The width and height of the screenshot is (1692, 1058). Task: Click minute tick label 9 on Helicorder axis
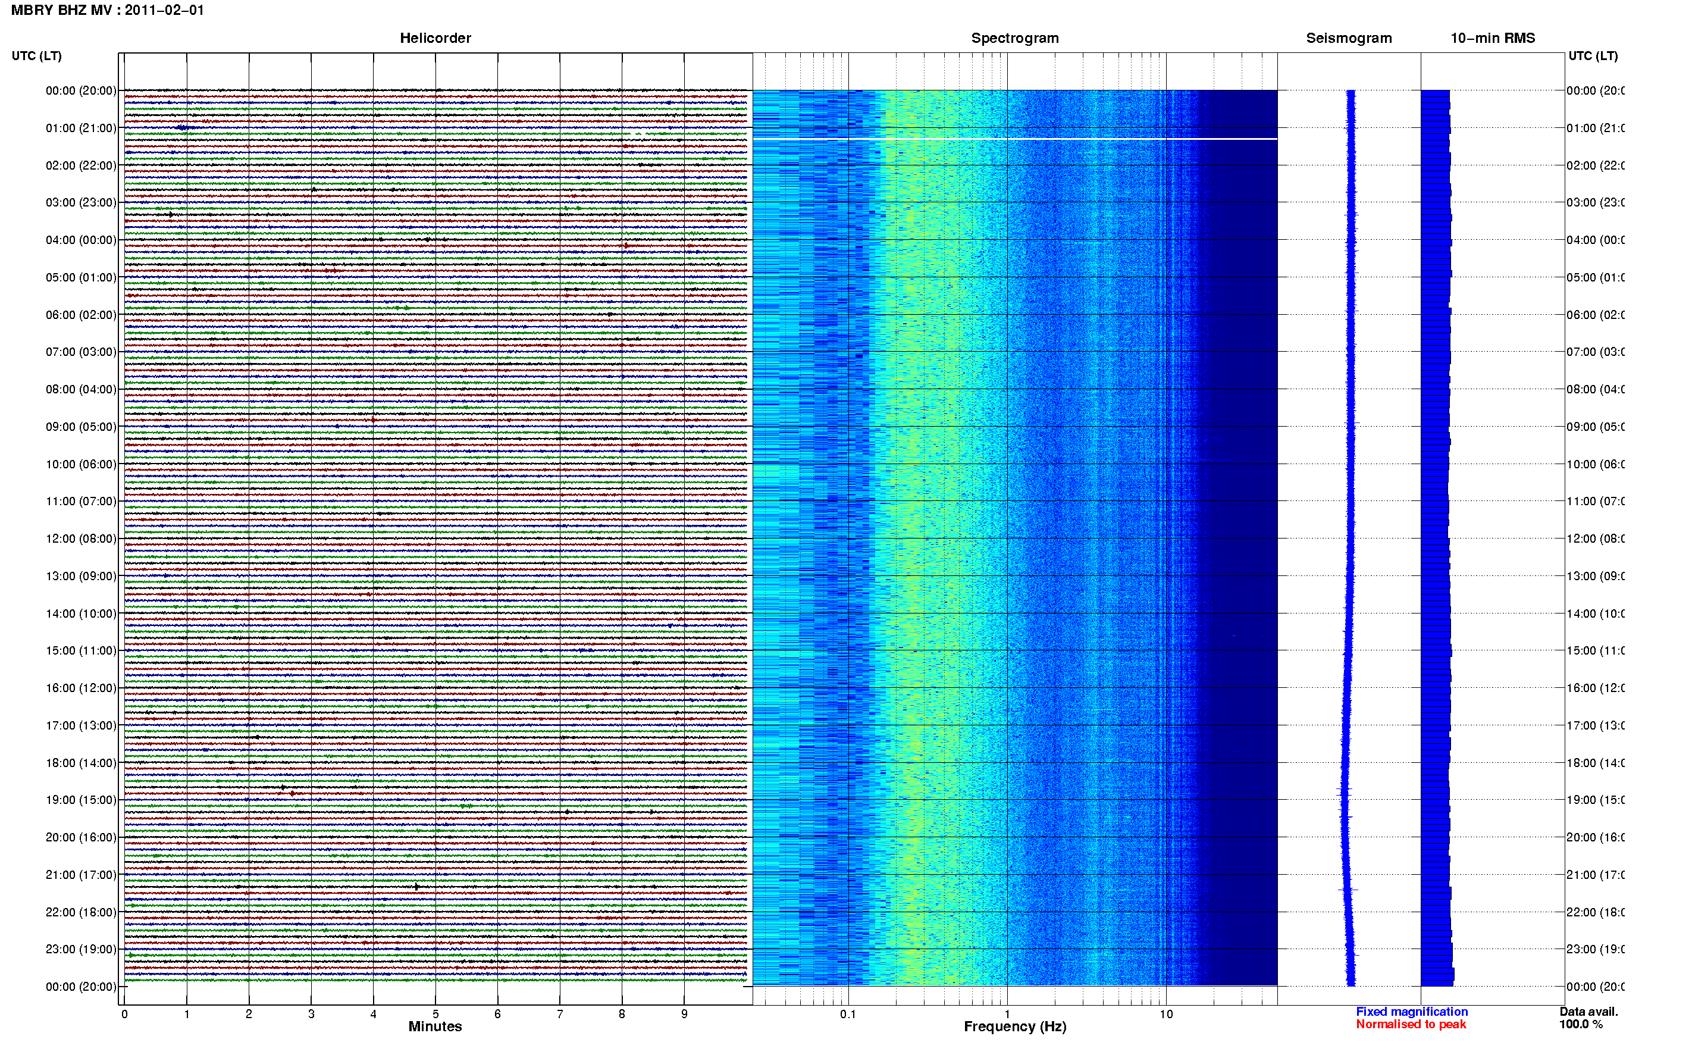684,1014
